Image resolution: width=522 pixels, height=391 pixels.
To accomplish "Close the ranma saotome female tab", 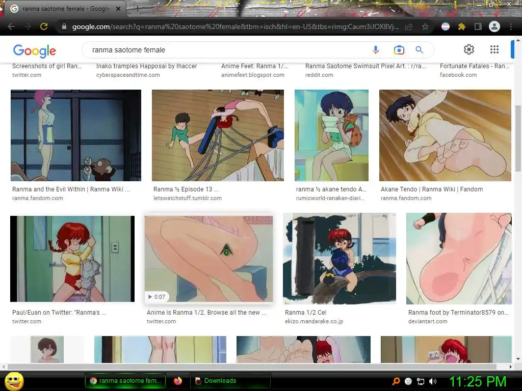I will pos(118,9).
